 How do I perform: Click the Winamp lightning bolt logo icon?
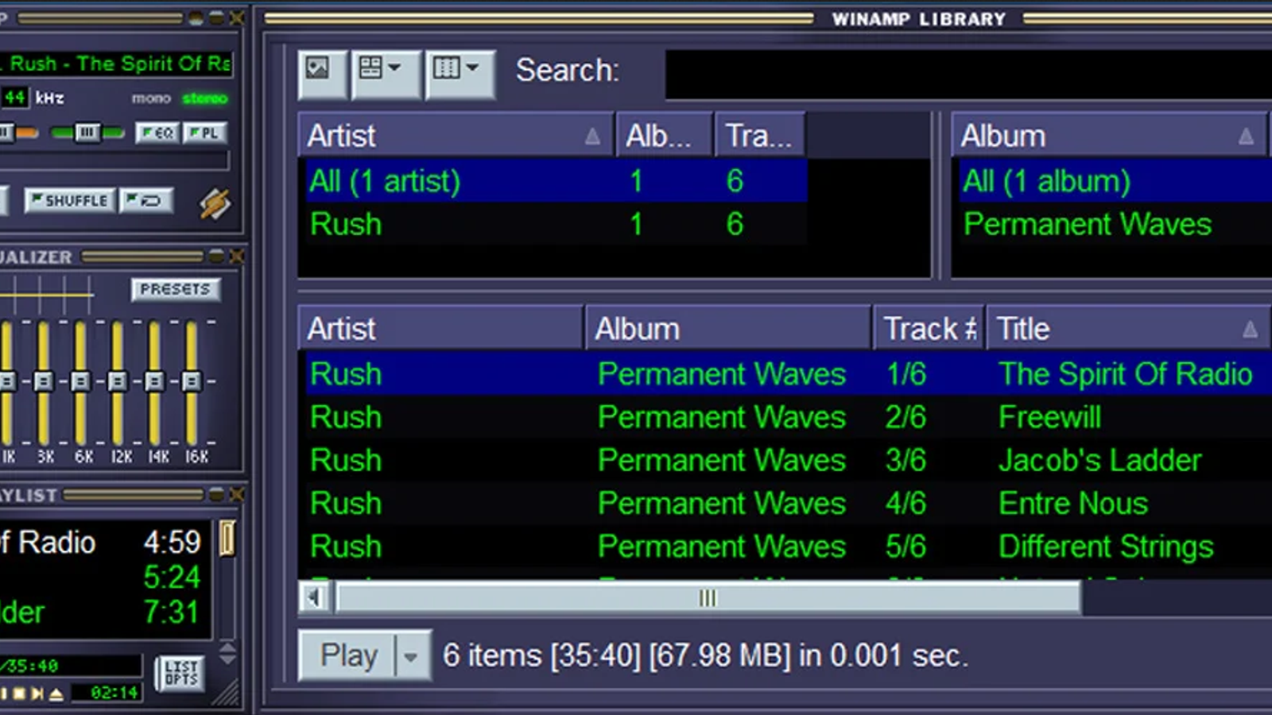coord(215,203)
